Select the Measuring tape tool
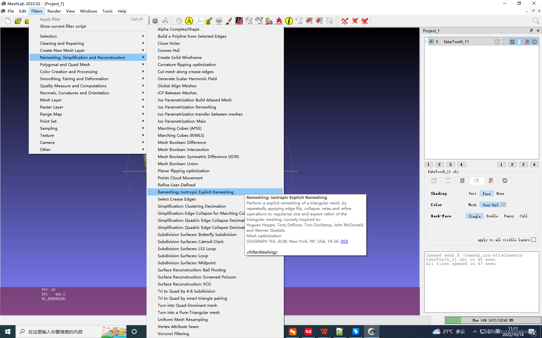The height and width of the screenshot is (338, 542). (209, 21)
